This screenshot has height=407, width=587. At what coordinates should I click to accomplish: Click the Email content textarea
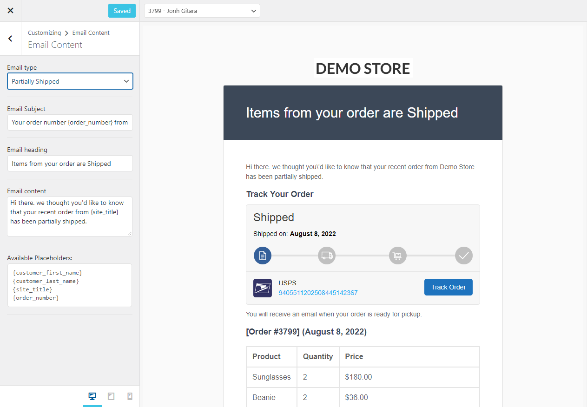70,216
